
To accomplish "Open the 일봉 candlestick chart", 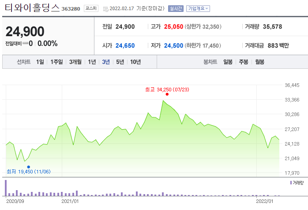I will [228, 62].
